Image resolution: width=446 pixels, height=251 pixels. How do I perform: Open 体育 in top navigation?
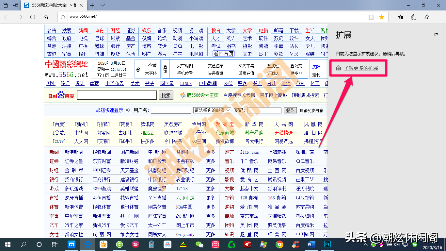click(100, 30)
